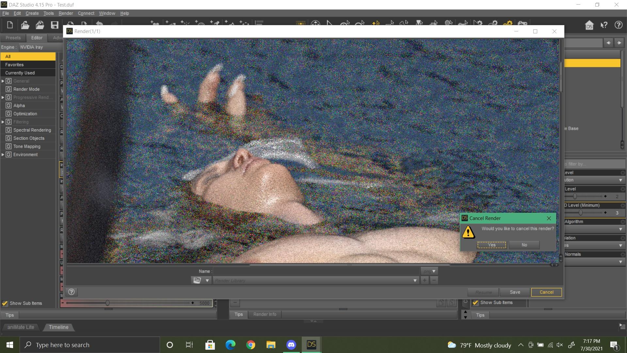
Task: Click the max samples 5000 slider
Action: pyautogui.click(x=107, y=303)
